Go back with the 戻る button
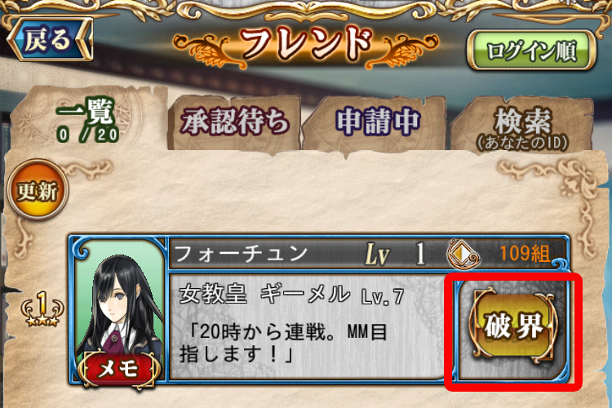 [50, 39]
